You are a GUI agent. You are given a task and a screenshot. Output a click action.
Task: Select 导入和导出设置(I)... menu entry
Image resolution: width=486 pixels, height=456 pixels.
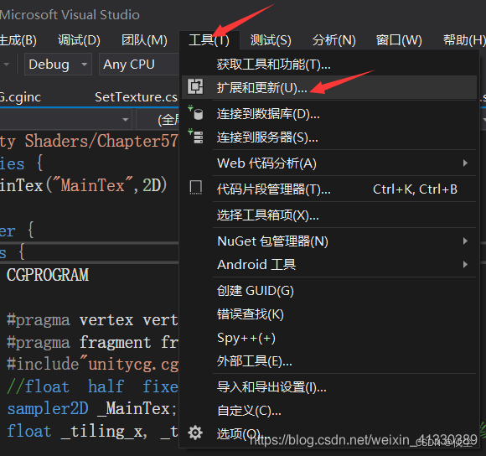[328, 387]
